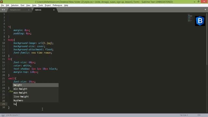Screen dimensions: 208x117
Task: Click line number 15 in gutter
Action: (x=4, y=59)
